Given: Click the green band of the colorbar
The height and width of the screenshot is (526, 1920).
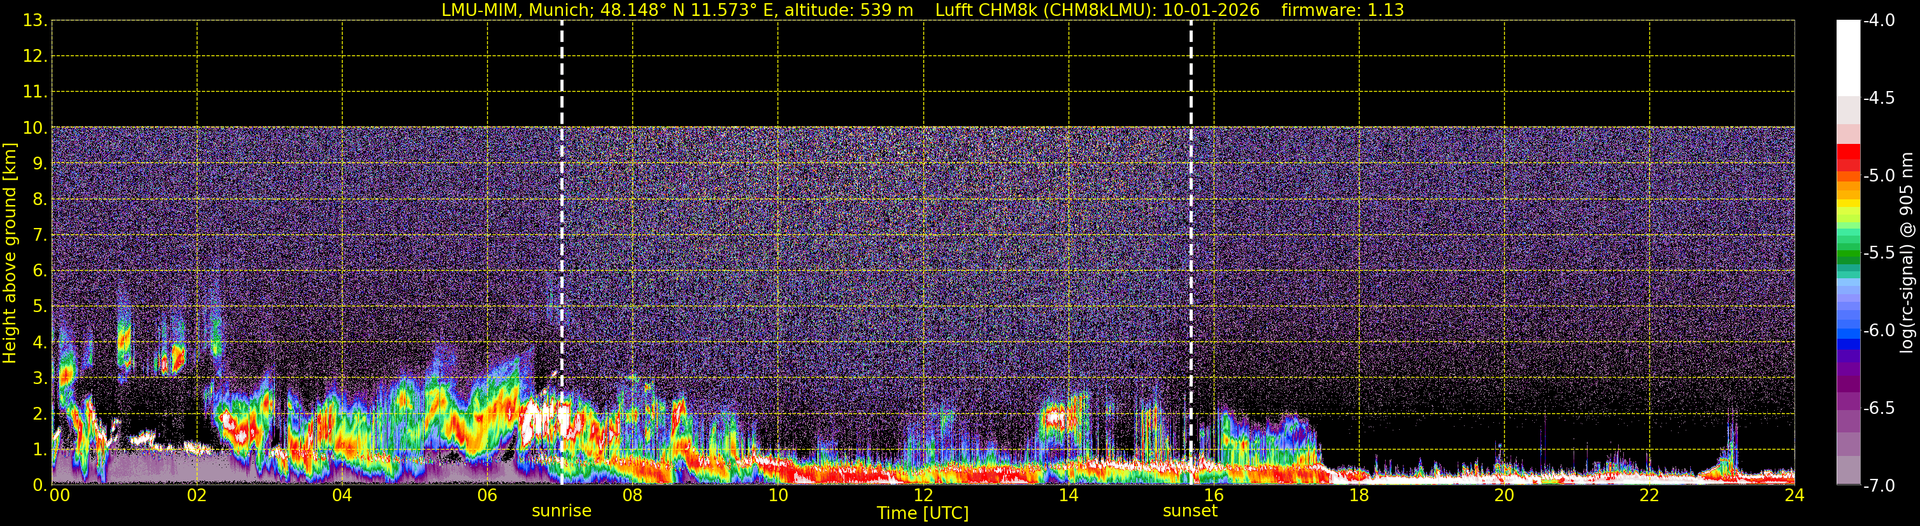Looking at the screenshot, I should pos(1849,253).
